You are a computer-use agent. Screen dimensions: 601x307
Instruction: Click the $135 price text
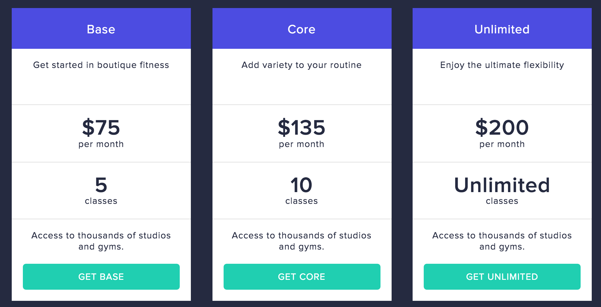coord(301,127)
